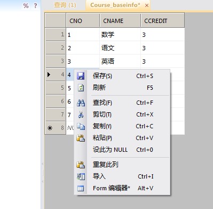Click the question mark help icon
Screen dimensions: 213x209
pos(35,6)
